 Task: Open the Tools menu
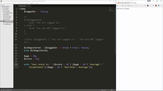pos(23,3)
